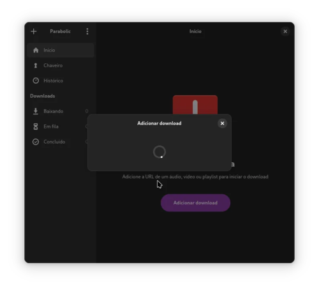Viewport: 319px width, 290px height.
Task: Go to the Histórico page
Action: click(61, 80)
